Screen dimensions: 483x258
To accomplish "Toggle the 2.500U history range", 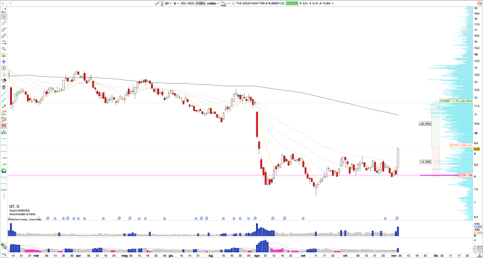I will (x=201, y=4).
